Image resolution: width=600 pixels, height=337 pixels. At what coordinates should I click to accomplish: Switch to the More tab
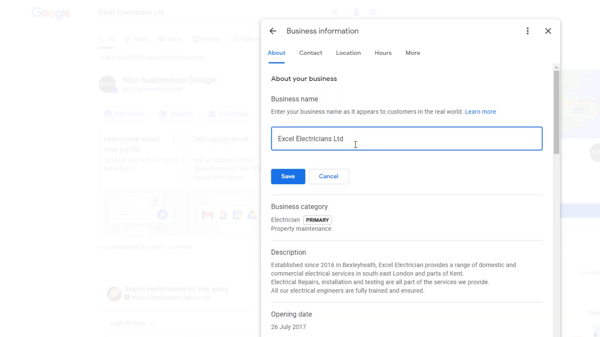413,53
